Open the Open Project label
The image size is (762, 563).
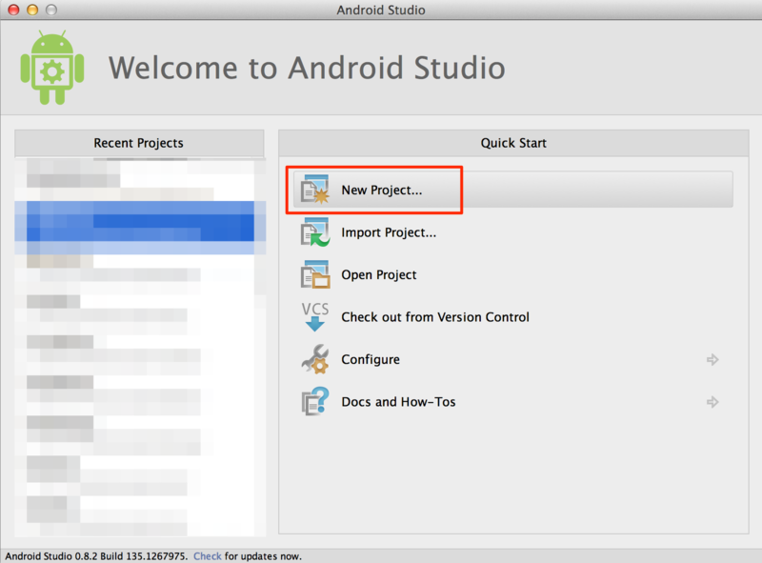click(x=378, y=275)
